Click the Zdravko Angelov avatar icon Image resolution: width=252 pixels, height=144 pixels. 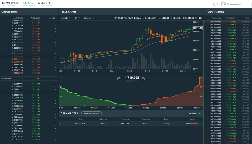pos(223,4)
